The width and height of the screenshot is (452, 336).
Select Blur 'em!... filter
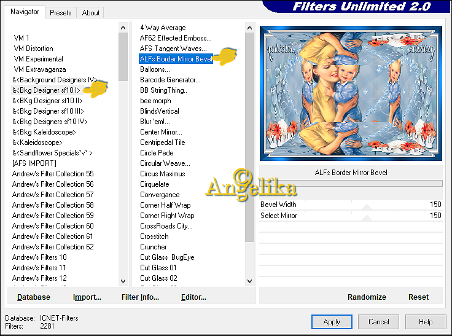pos(155,122)
